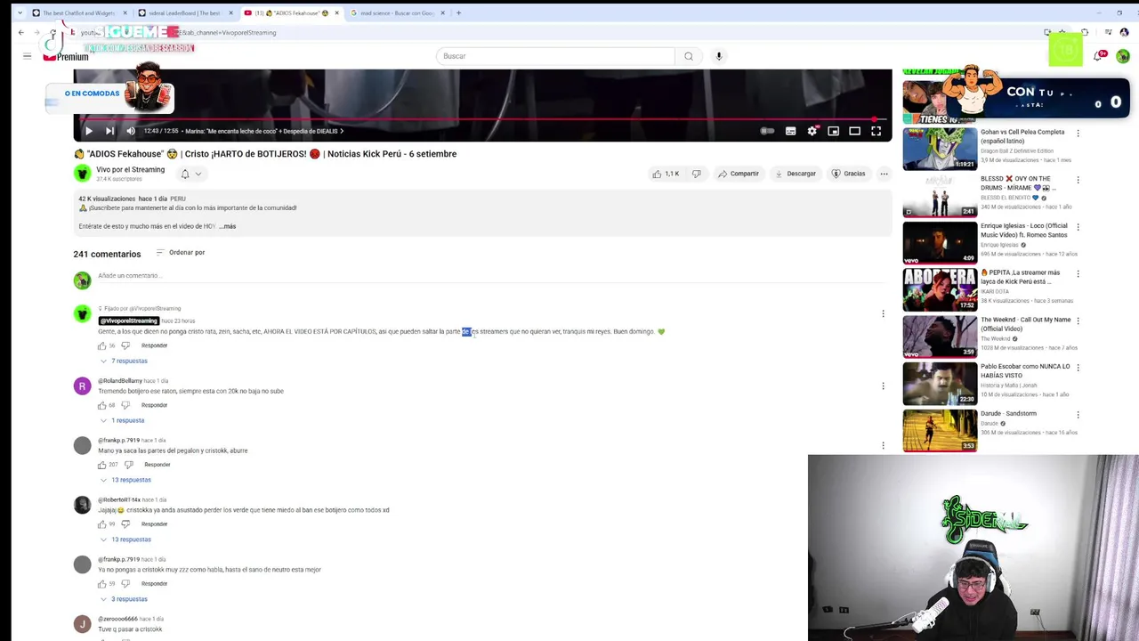1139x641 pixels.
Task: Dislike RobertoRT-t4x comment
Action: coord(125,524)
